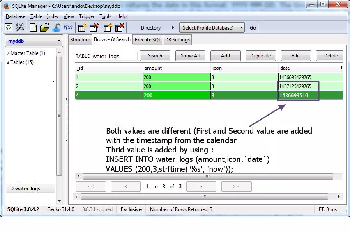Image resolution: width=350 pixels, height=232 pixels.
Task: Click the water_logs TABLE name field
Action: (x=115, y=56)
